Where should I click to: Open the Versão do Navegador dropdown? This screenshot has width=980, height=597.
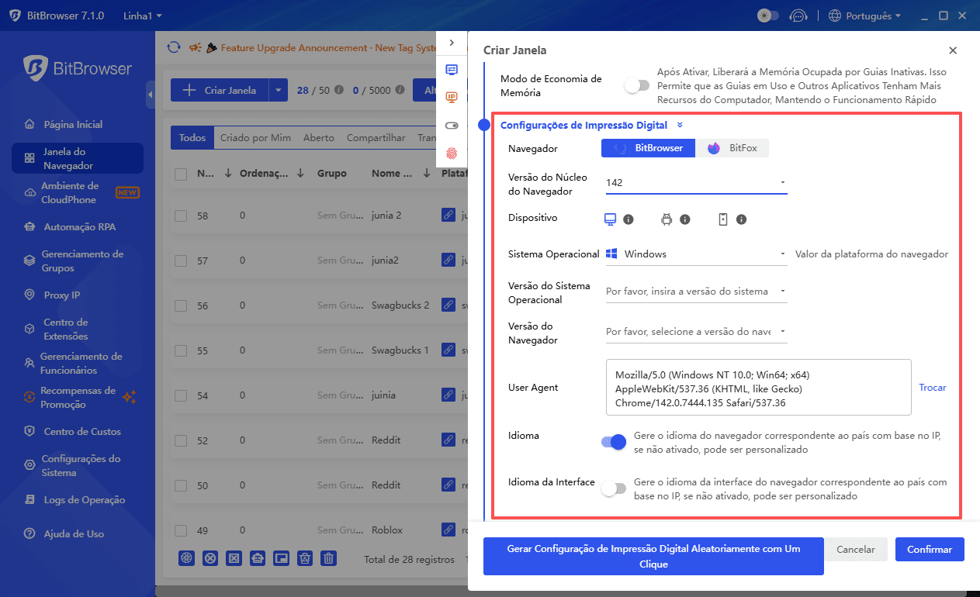(x=696, y=332)
